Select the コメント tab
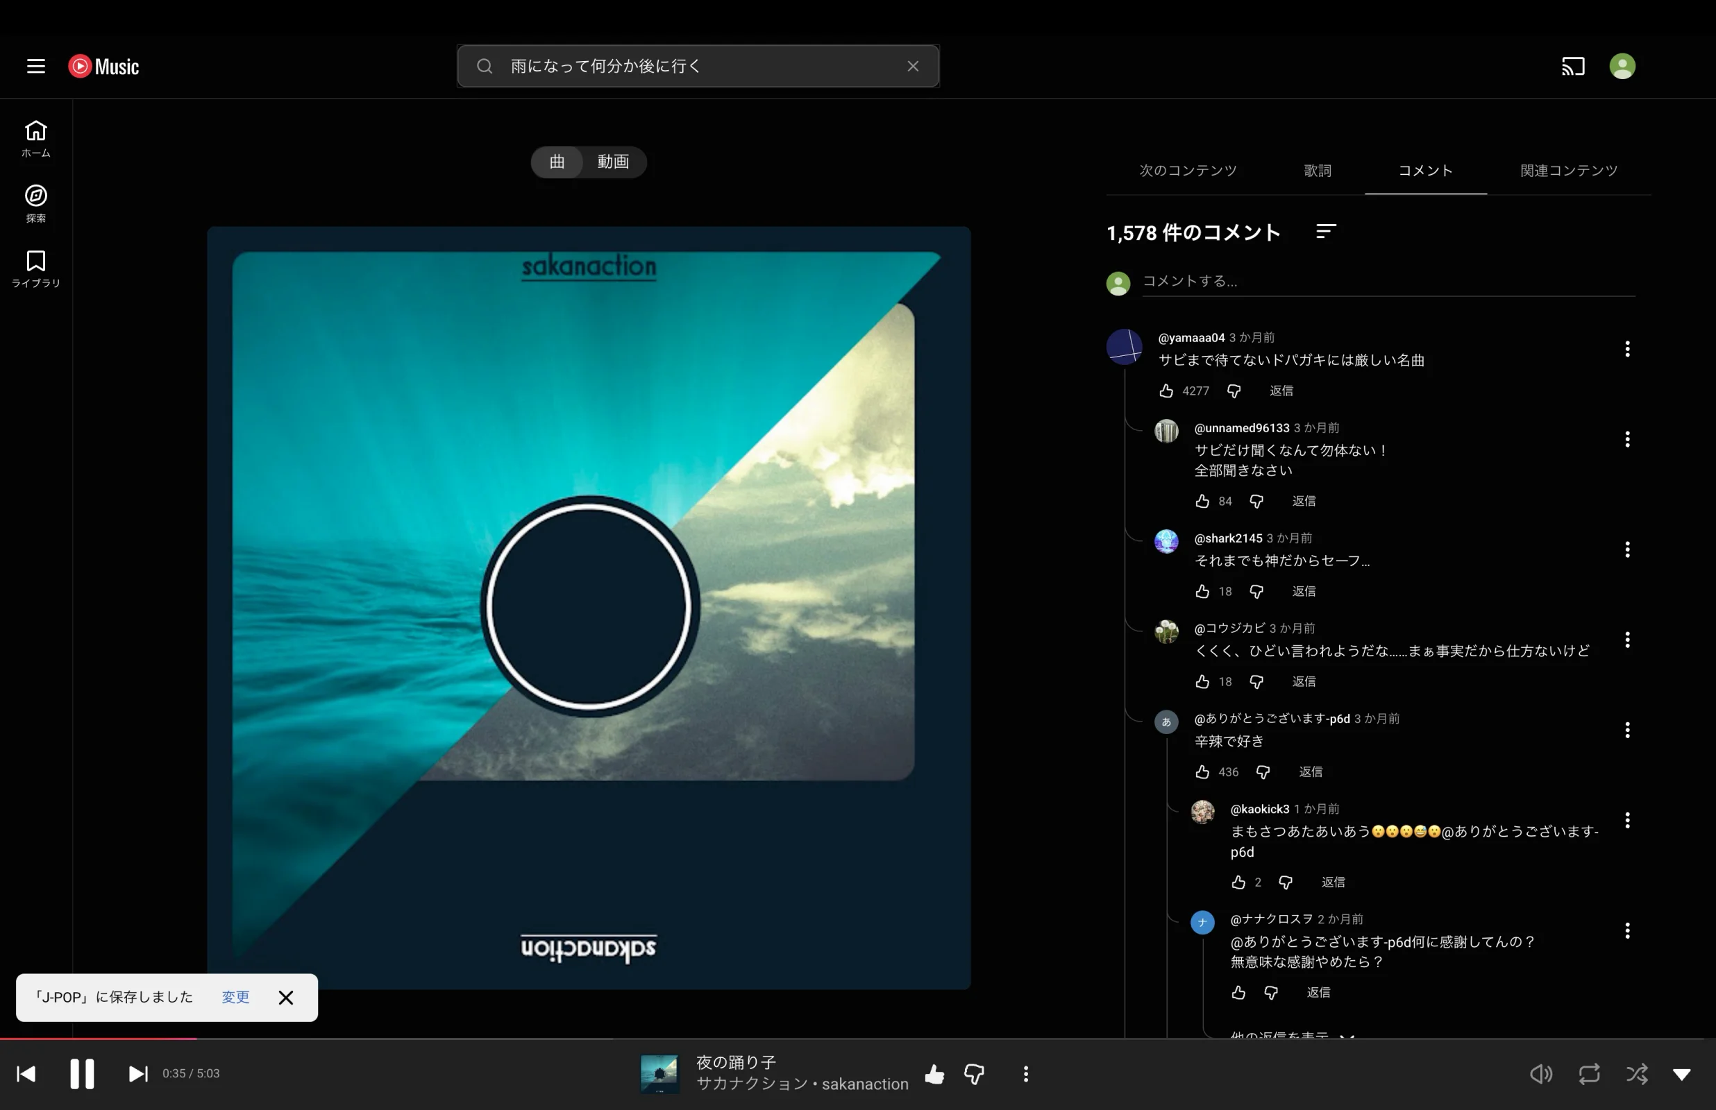The width and height of the screenshot is (1716, 1110). click(x=1425, y=171)
